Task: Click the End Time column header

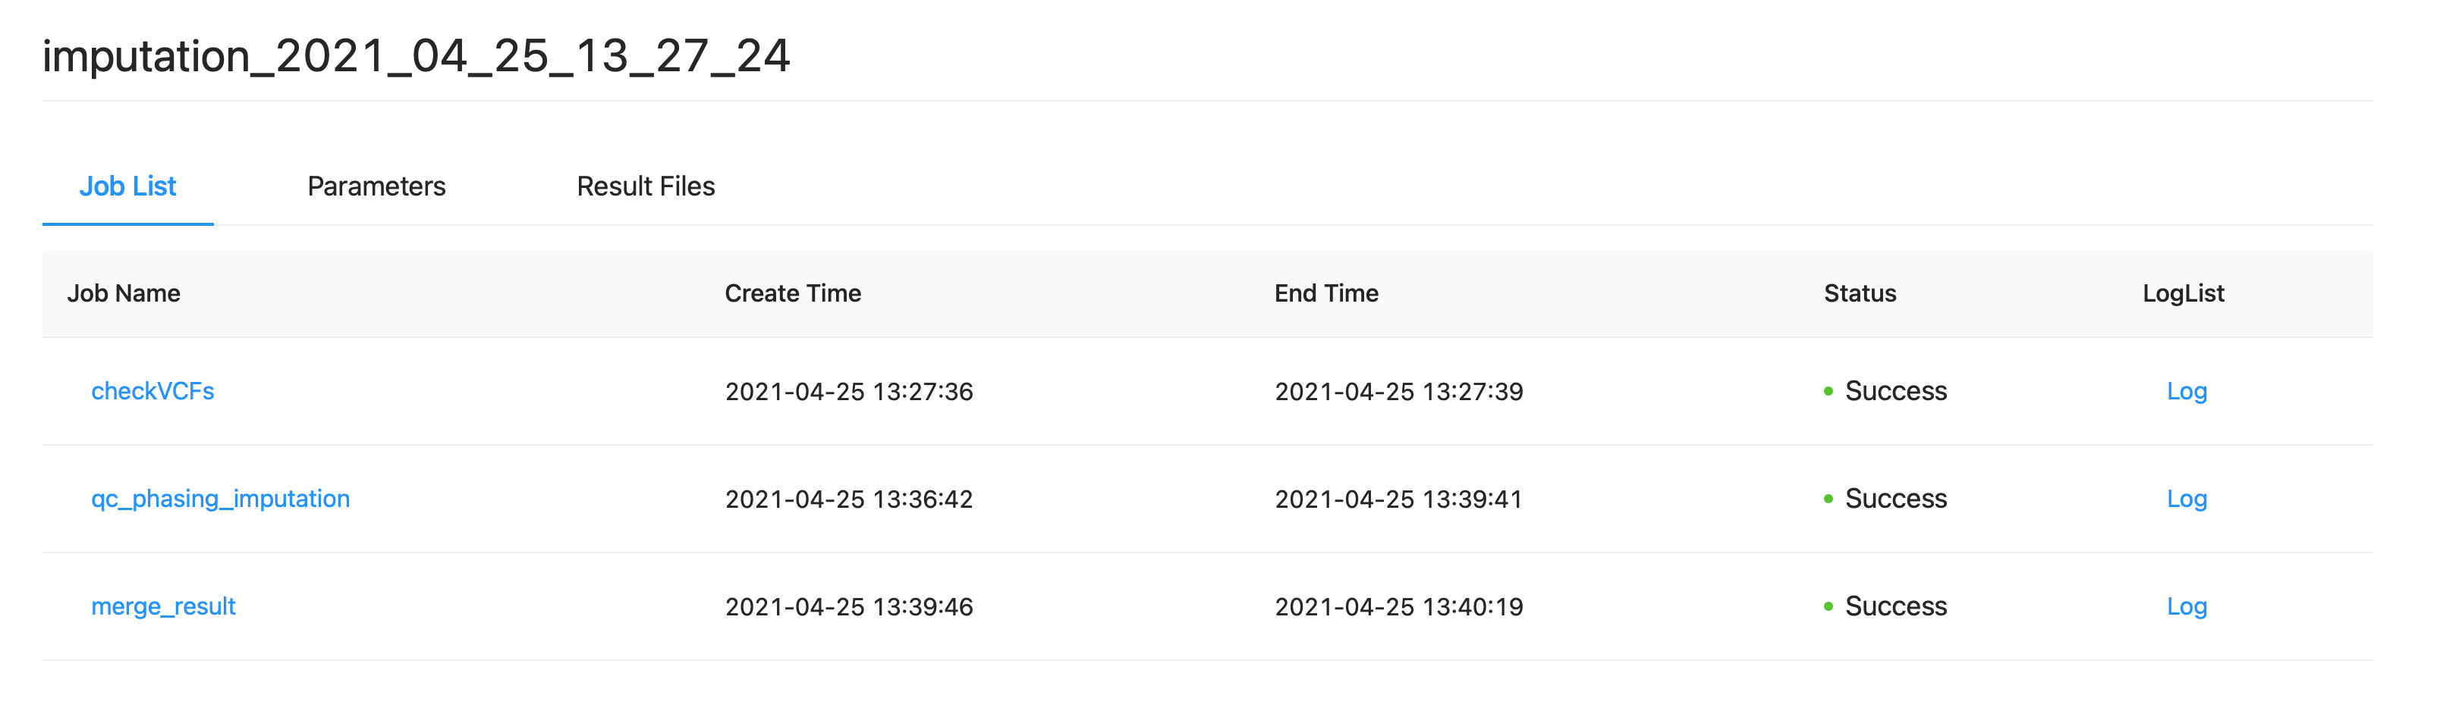Action: click(1326, 293)
